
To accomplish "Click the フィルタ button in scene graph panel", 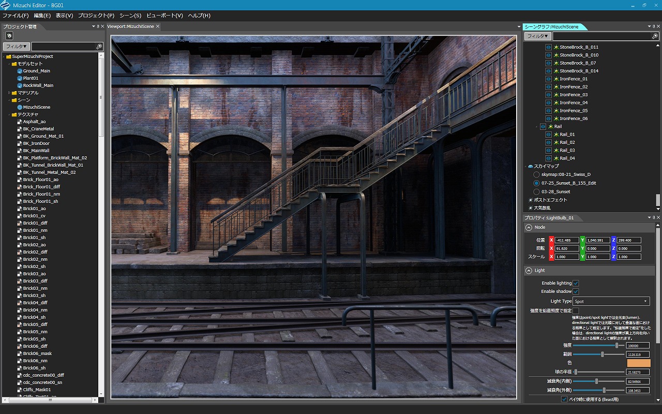I will [x=537, y=36].
